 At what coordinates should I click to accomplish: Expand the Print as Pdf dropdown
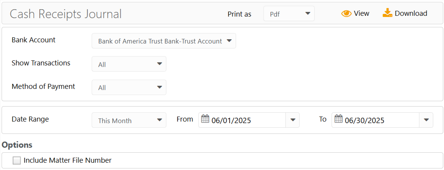point(289,14)
